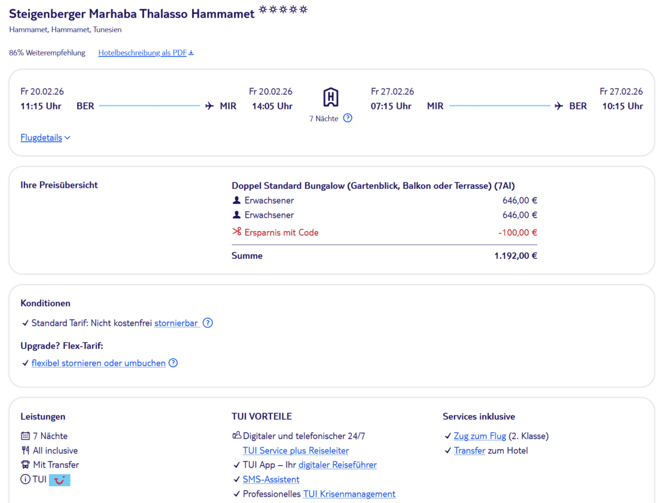Expand the Flugdetails section
658x503 pixels.
[x=45, y=138]
